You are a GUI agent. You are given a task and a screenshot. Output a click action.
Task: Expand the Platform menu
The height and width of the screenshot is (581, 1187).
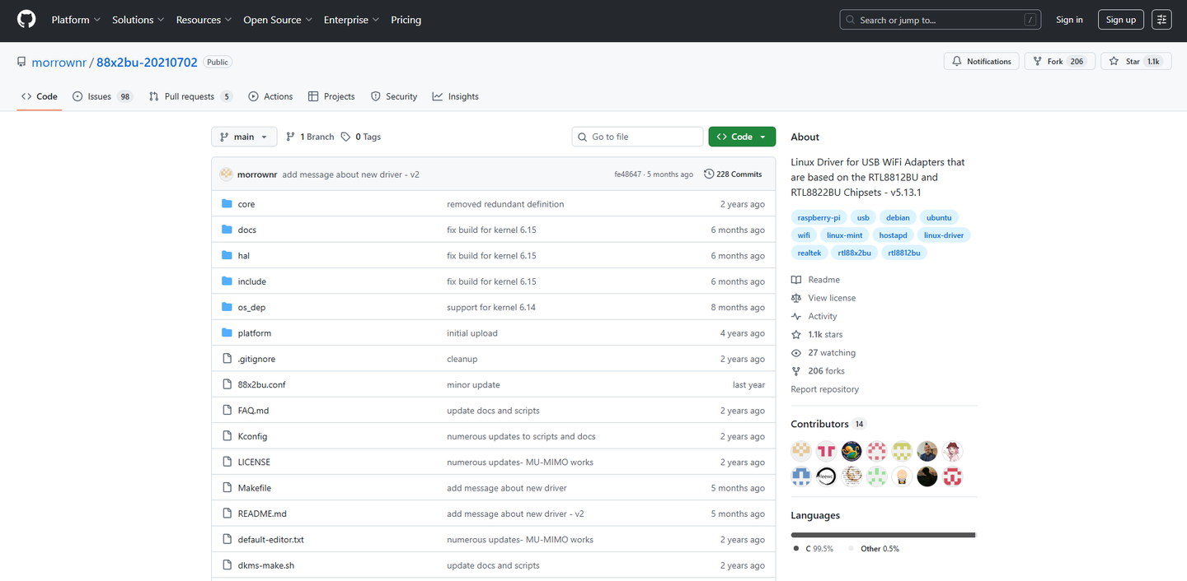pos(76,20)
